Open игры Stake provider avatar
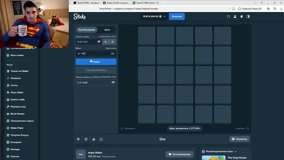This screenshot has width=284, height=160. pos(81,154)
